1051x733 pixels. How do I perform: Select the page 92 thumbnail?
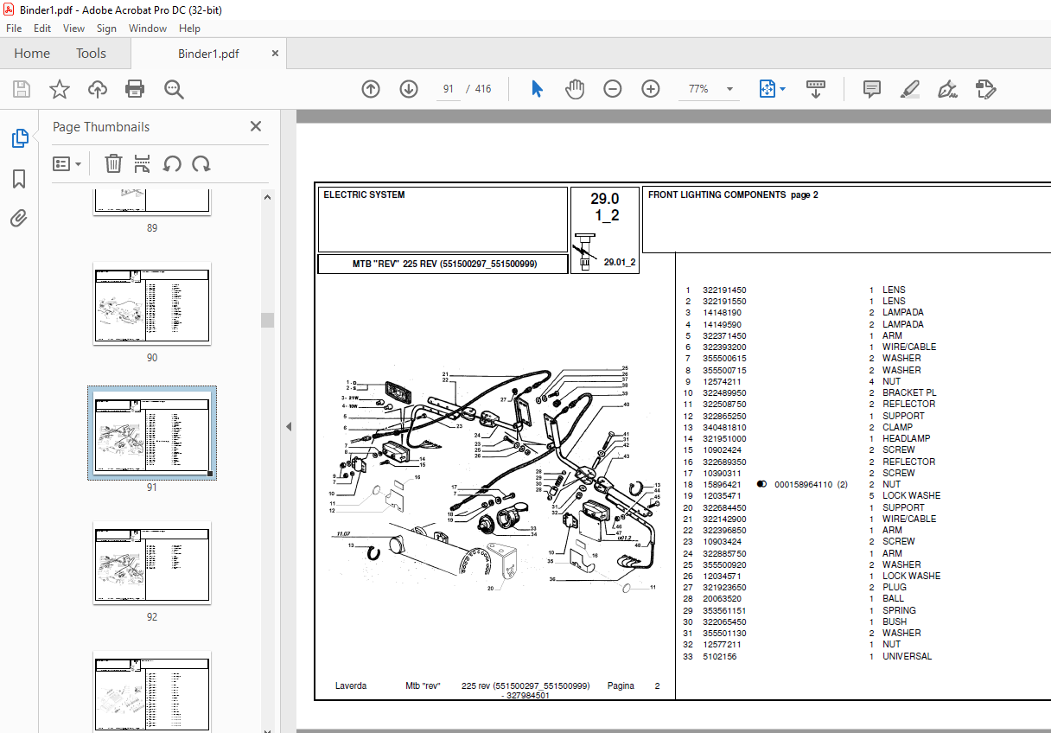coord(152,563)
